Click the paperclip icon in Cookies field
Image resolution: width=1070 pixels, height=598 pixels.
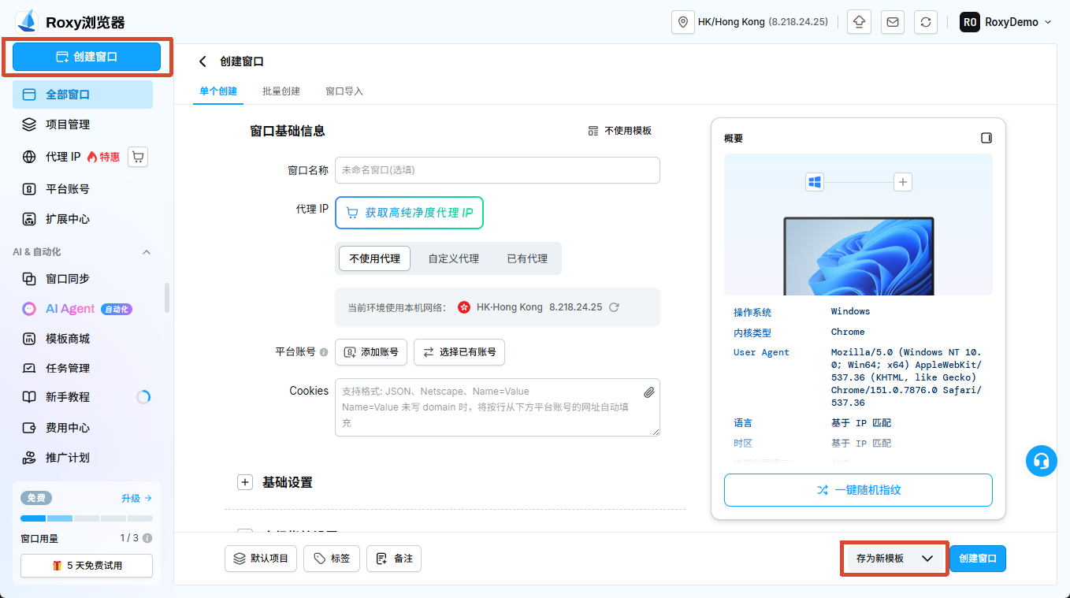point(649,392)
